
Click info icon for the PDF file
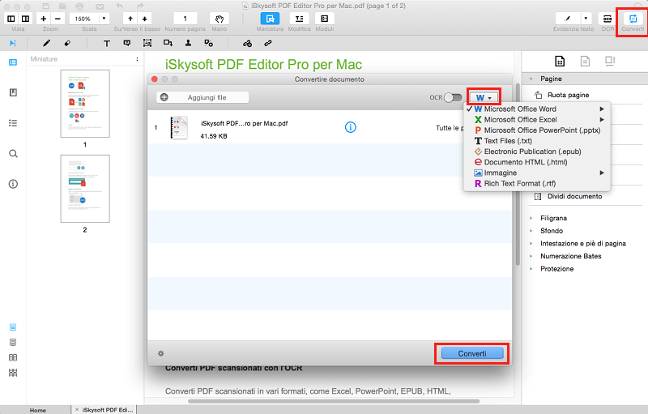(x=351, y=127)
